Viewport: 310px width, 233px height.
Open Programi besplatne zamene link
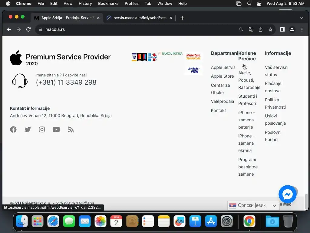pos(248,167)
